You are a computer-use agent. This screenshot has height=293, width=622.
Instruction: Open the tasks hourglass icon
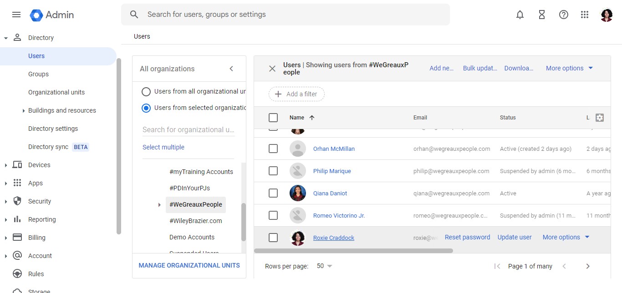(542, 15)
